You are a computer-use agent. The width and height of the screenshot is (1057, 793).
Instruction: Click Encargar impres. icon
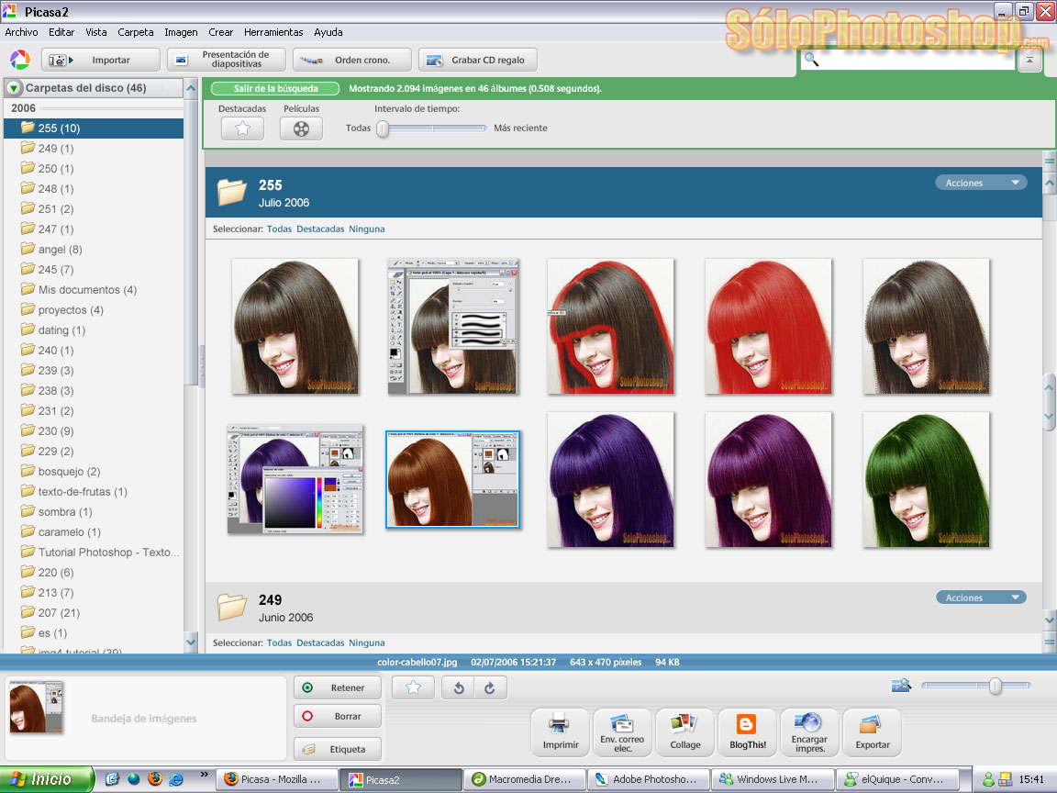click(x=809, y=732)
